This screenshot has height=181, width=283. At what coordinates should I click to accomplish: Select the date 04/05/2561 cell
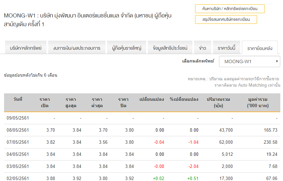(18, 154)
